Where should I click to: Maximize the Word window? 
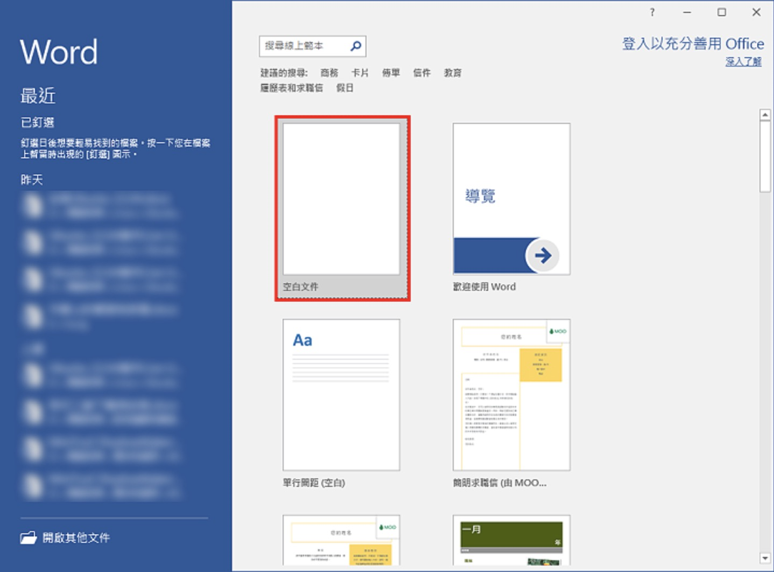[x=722, y=12]
